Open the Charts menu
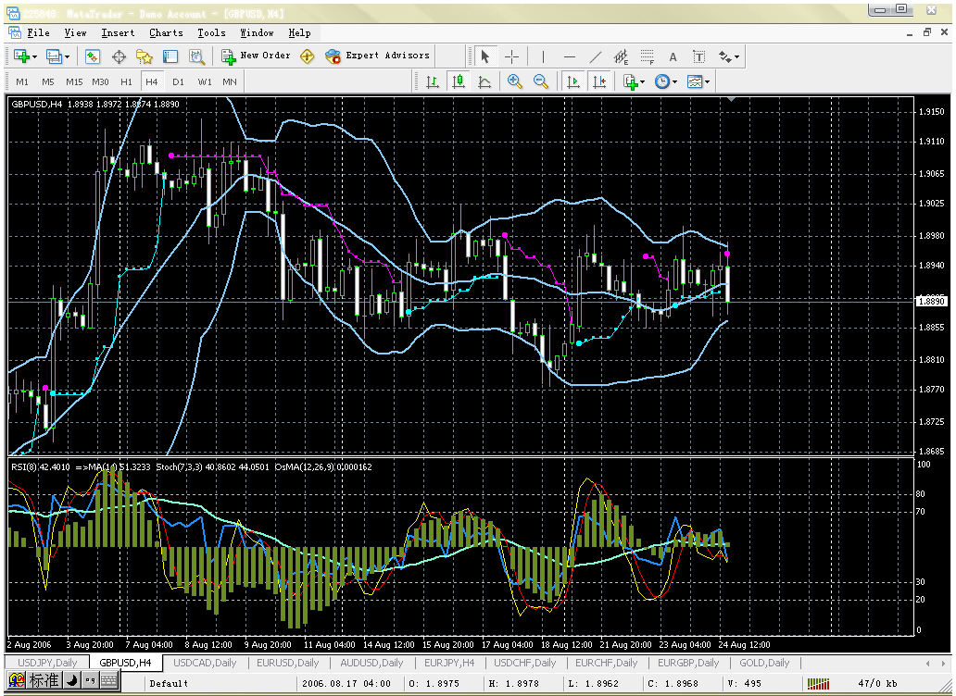Viewport: 956px width, 696px height. click(166, 32)
